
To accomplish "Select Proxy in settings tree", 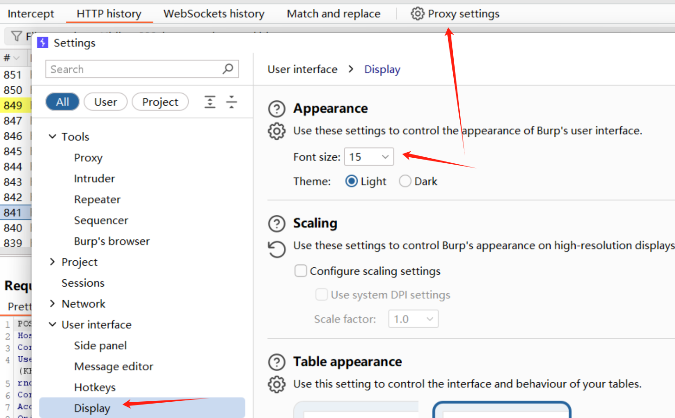I will click(x=88, y=158).
